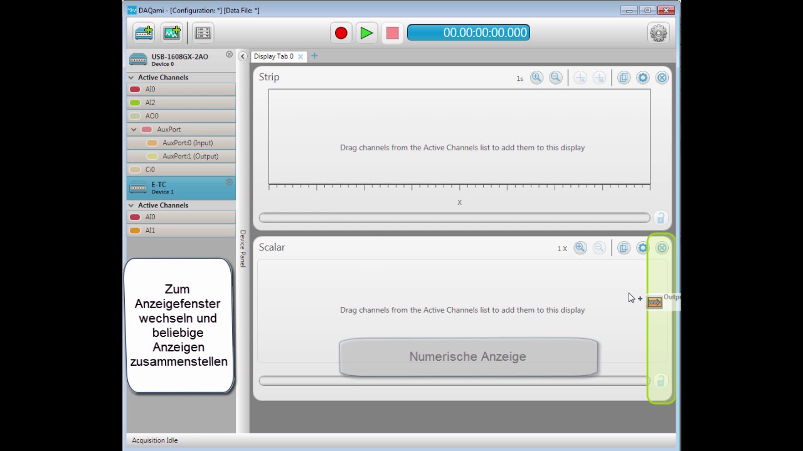Click the elapsed time display 00.00:00:00.000

pos(469,33)
